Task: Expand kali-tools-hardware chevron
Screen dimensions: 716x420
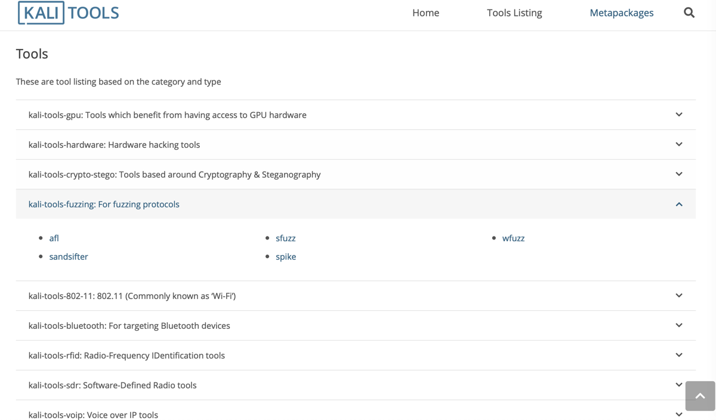Action: 679,144
